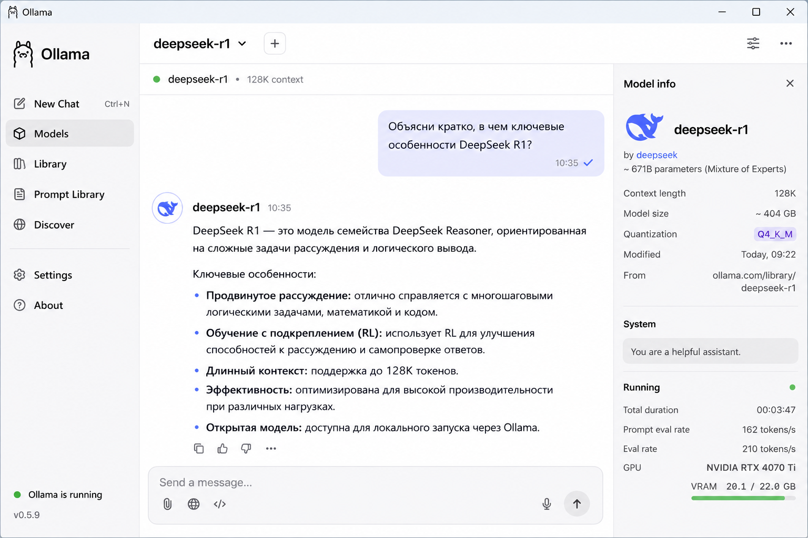Open more actions below the response
The image size is (808, 538).
271,448
